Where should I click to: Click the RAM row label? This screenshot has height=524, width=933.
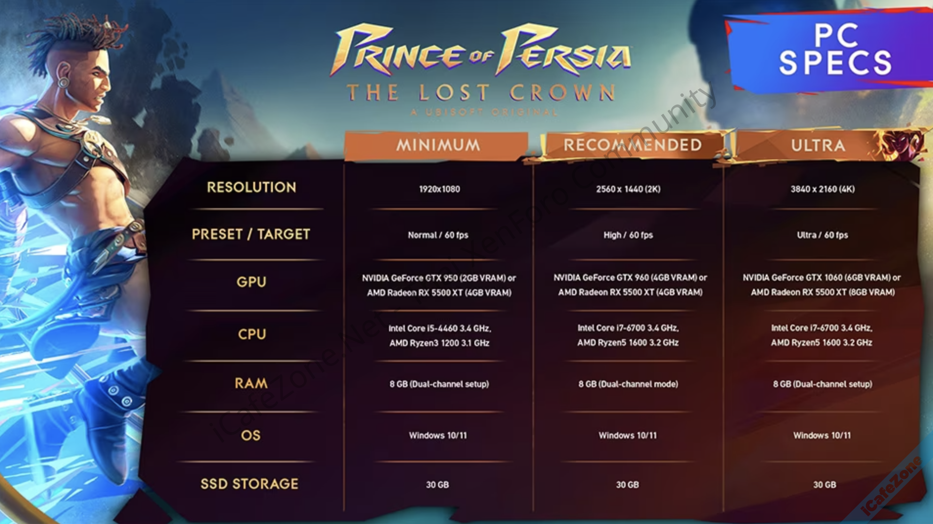point(251,383)
